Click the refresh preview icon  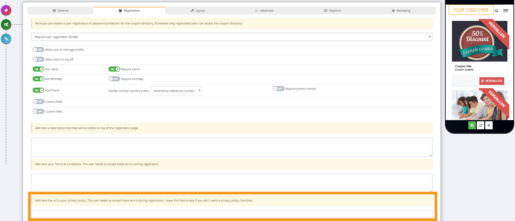pyautogui.click(x=480, y=125)
